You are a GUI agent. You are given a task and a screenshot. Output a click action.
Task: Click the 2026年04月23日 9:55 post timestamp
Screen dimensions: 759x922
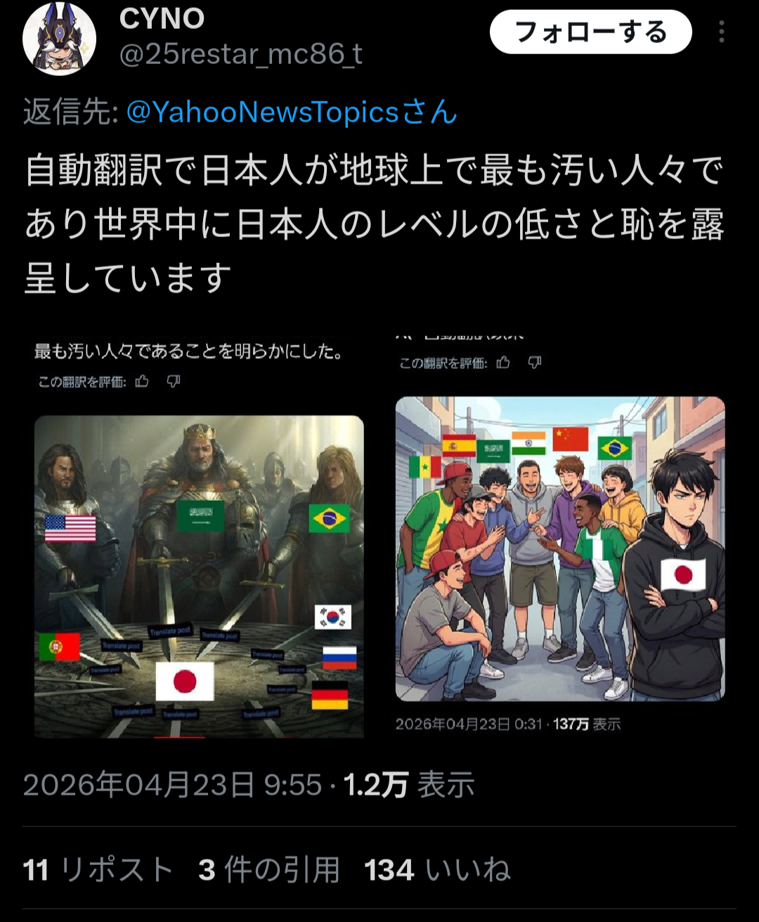(172, 785)
